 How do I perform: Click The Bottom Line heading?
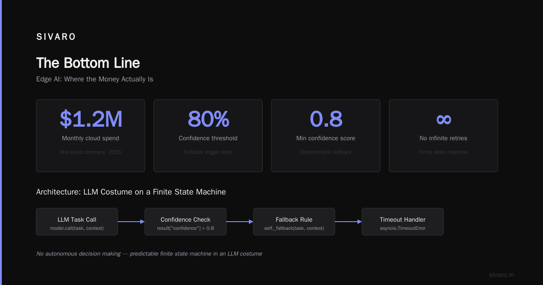[x=88, y=63]
